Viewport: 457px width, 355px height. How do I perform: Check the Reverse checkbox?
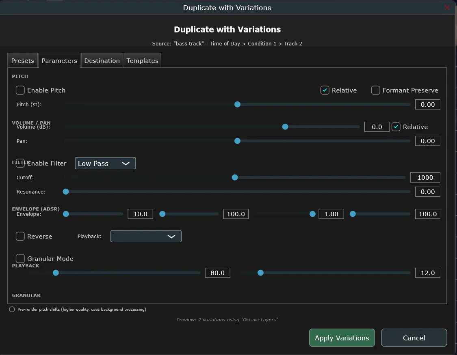pyautogui.click(x=20, y=236)
